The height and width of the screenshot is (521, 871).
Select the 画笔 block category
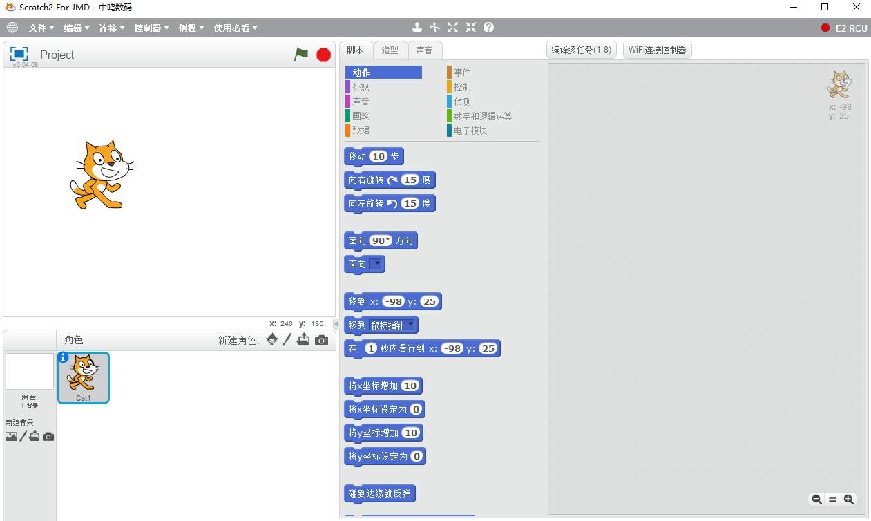[361, 116]
